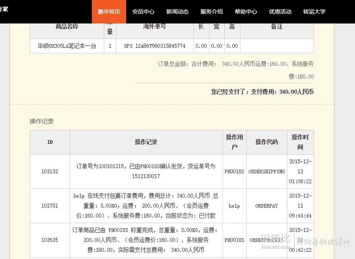
Task: Click record ID 102635
Action: click(x=50, y=240)
